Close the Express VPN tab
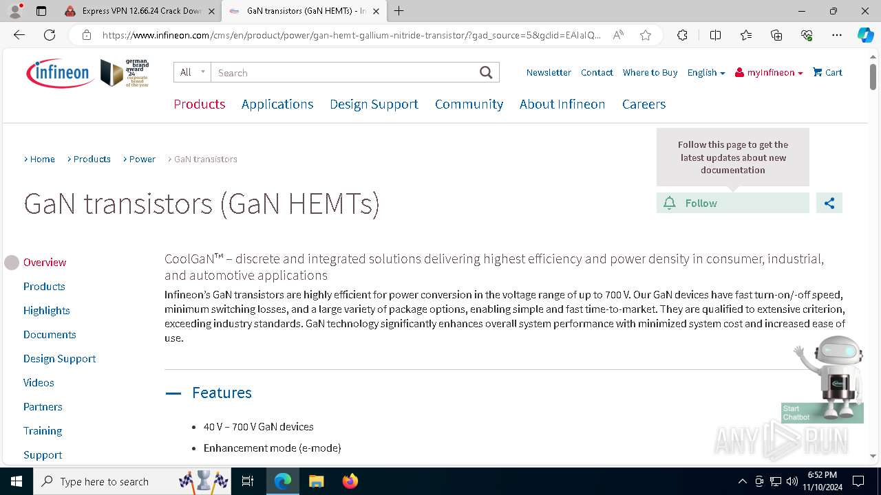This screenshot has width=881, height=495. [211, 11]
